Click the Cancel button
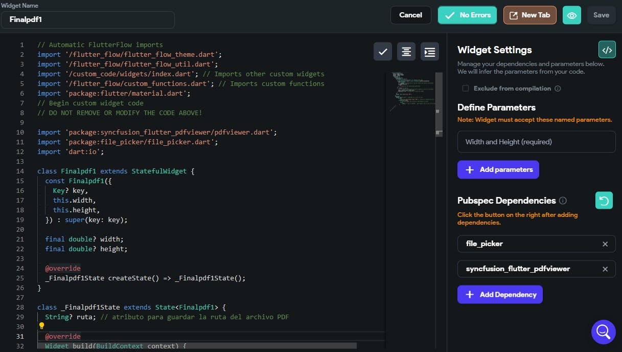Image resolution: width=622 pixels, height=352 pixels. tap(410, 15)
